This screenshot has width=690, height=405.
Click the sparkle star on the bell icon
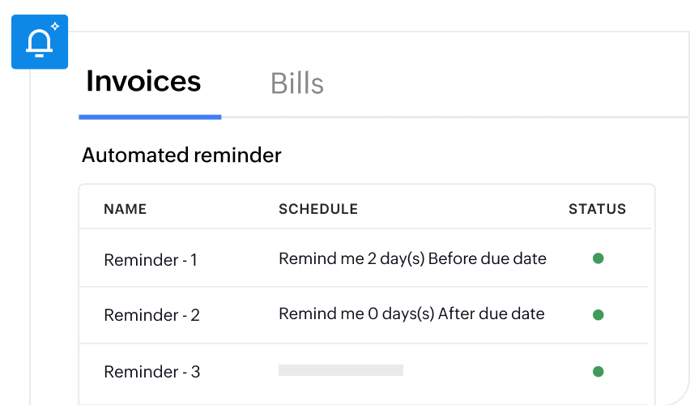coord(54,27)
